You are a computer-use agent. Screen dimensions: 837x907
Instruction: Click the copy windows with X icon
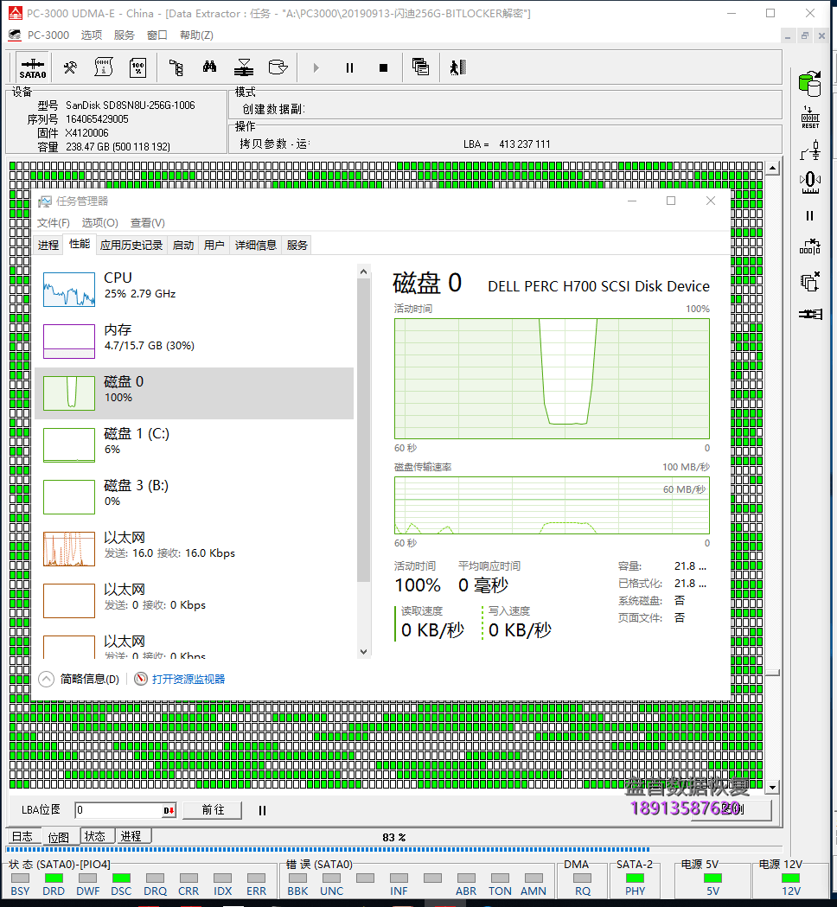coord(810,281)
